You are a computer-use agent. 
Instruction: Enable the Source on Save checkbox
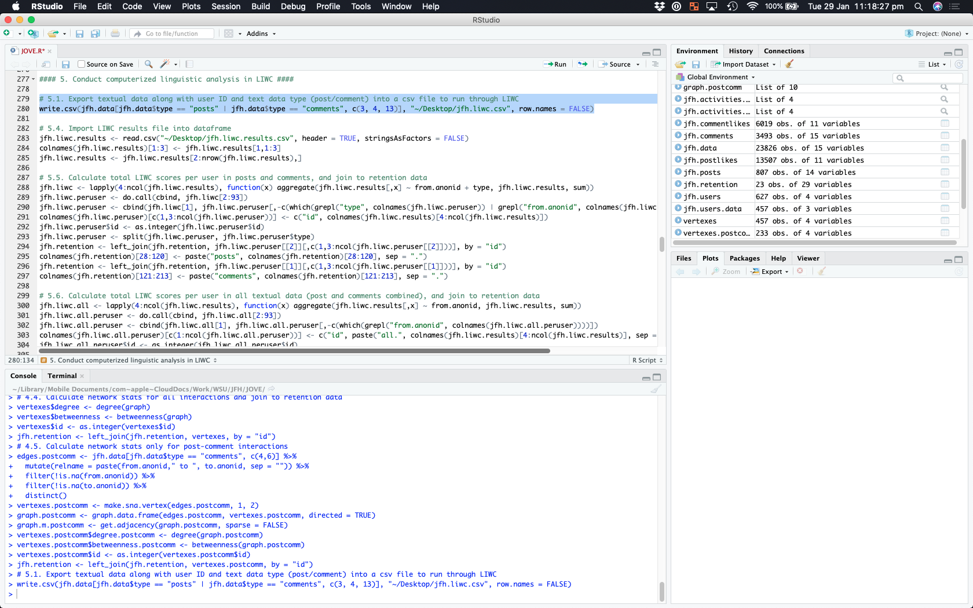(x=82, y=64)
